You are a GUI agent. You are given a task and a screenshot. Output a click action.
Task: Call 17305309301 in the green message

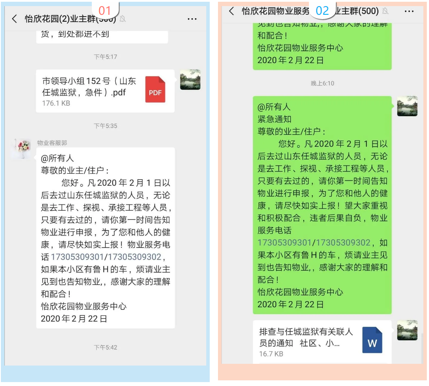coord(285,243)
